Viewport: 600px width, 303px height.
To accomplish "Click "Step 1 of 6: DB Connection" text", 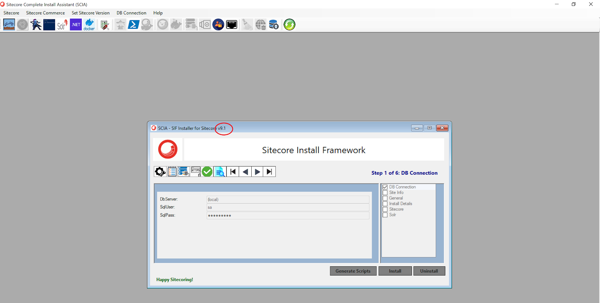I will click(404, 173).
